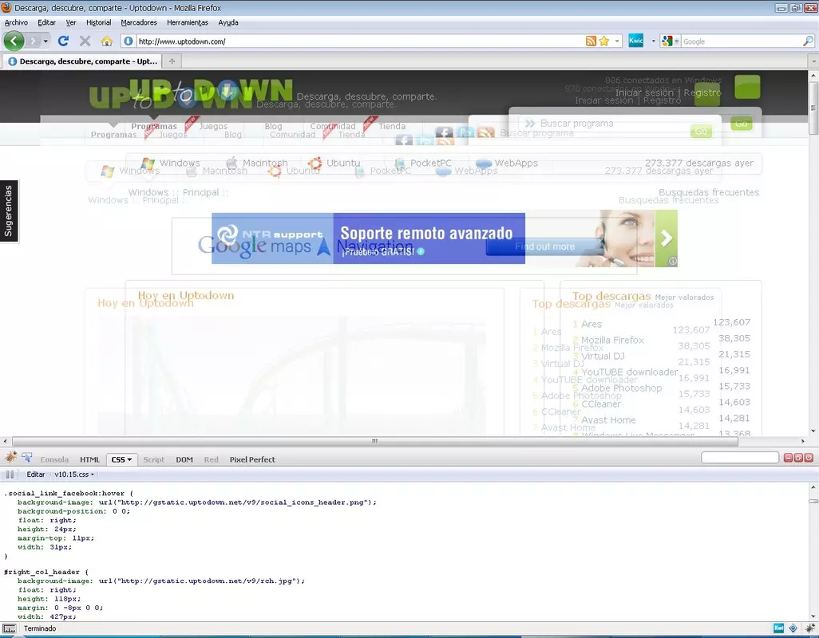This screenshot has width=819, height=638.
Task: Select the Descarga, descubre, comparte tab
Action: [x=82, y=61]
